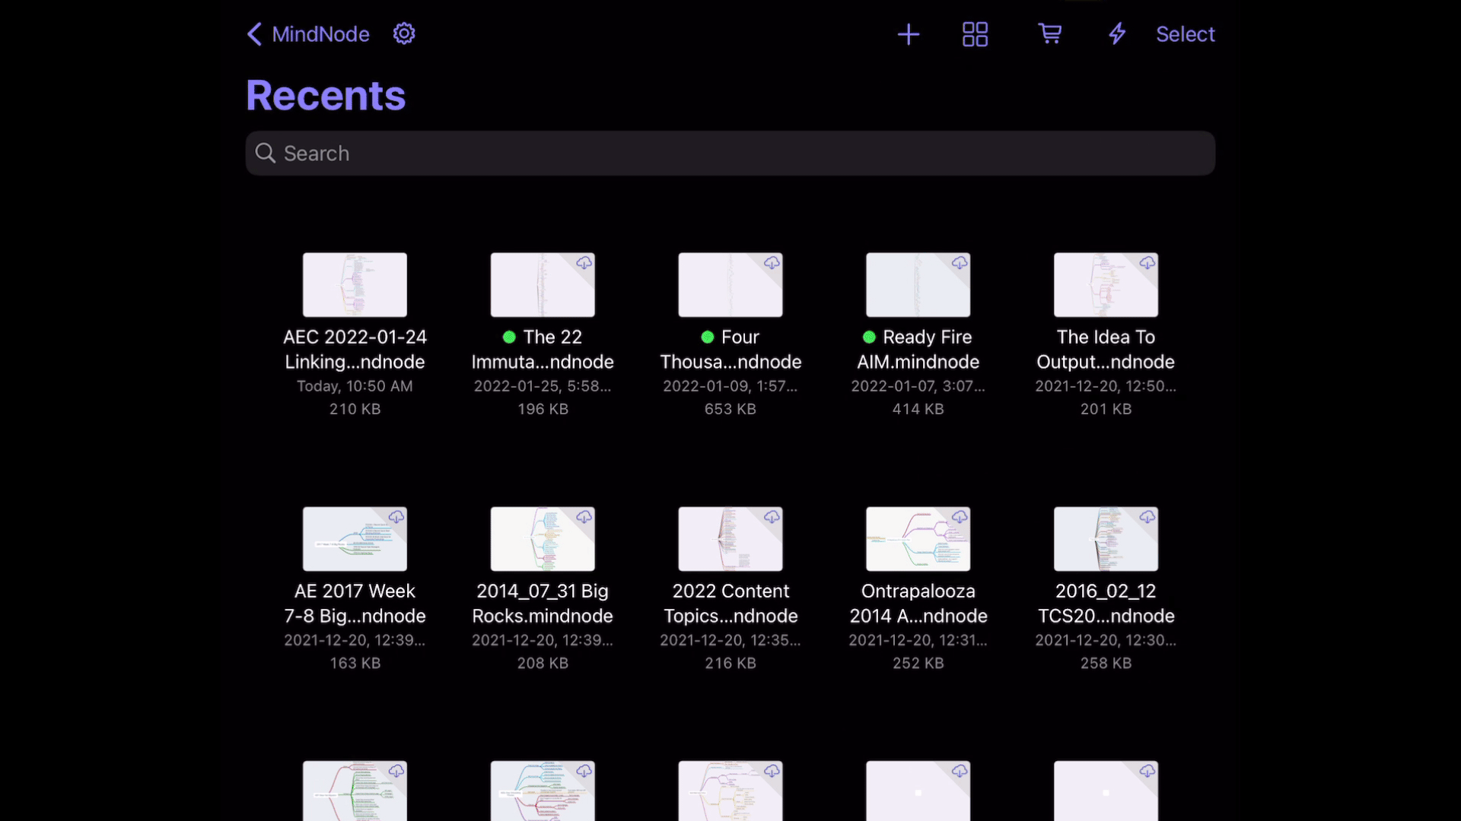Go back to MindNode

[x=308, y=34]
